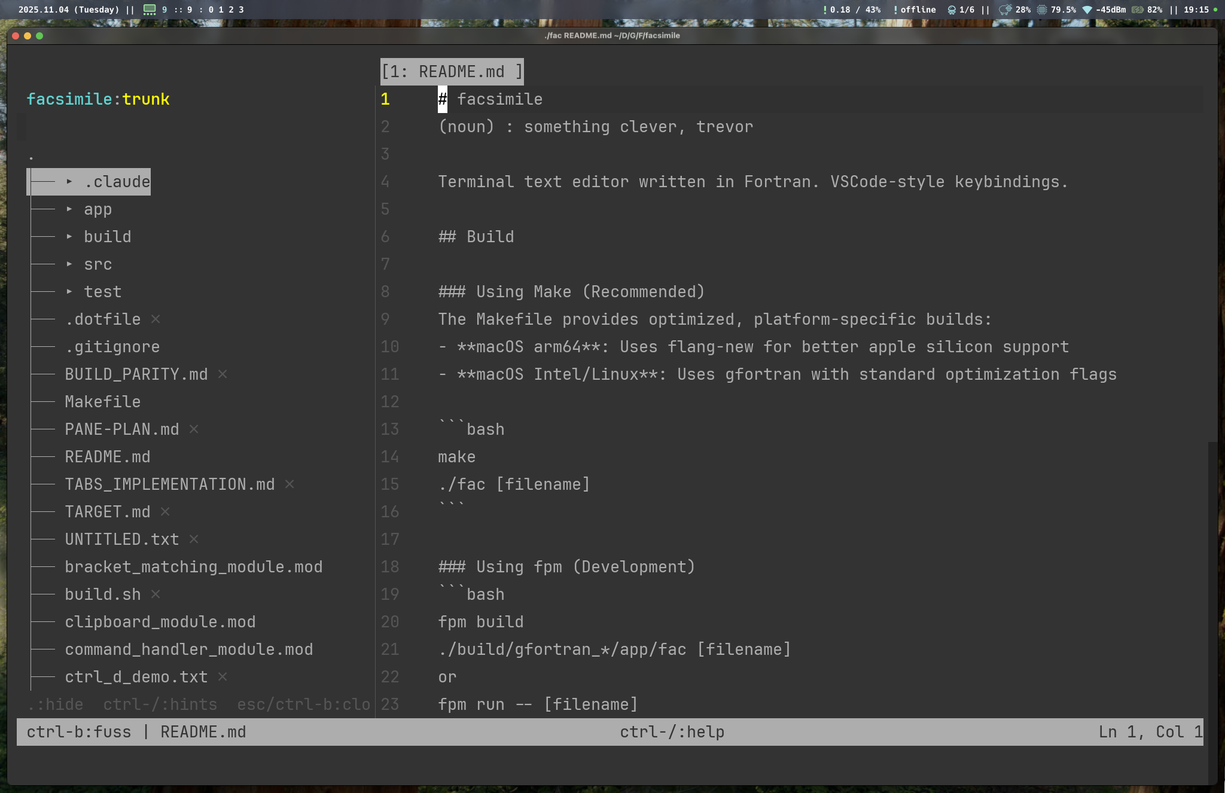Select the README.md tab

coord(452,72)
